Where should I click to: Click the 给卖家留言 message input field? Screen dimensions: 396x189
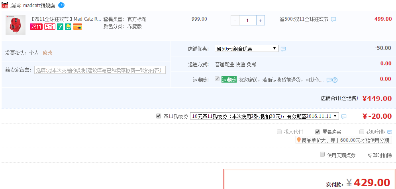100,70
